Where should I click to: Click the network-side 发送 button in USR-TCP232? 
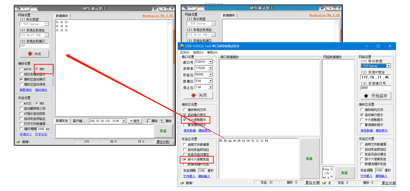344,173
